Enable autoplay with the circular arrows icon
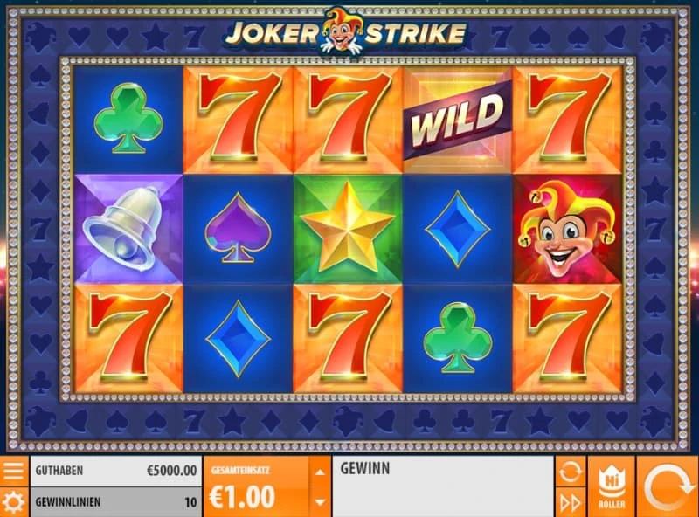This screenshot has width=699, height=517. pyautogui.click(x=571, y=471)
